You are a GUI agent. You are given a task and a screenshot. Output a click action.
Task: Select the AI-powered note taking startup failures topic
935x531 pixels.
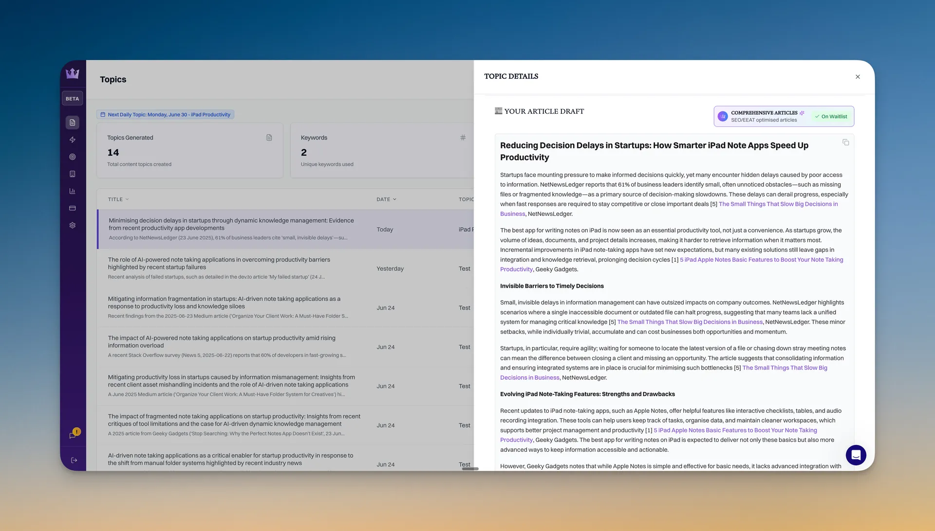pyautogui.click(x=219, y=264)
